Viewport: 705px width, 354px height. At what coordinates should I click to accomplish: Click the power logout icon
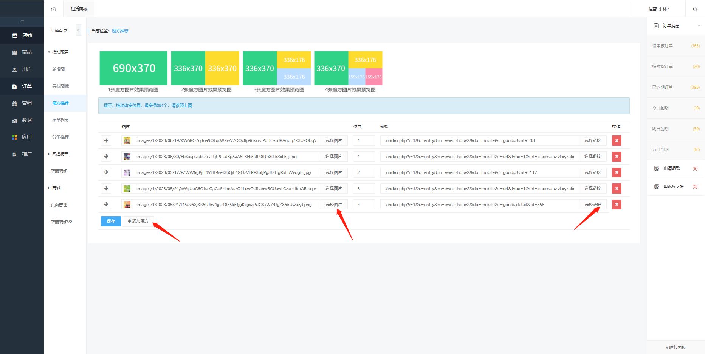695,9
